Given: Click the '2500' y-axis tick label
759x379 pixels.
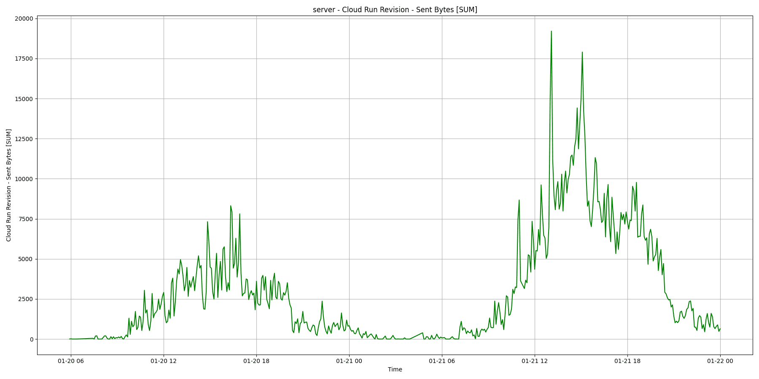Looking at the screenshot, I should tap(25, 299).
